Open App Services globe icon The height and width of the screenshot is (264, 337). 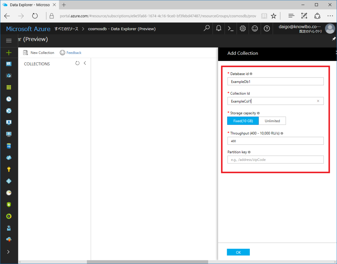click(x=9, y=111)
